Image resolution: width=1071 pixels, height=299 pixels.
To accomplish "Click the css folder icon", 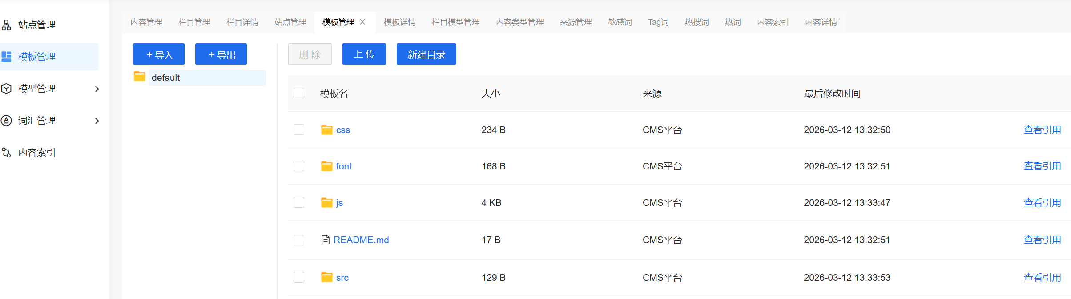I will (327, 130).
